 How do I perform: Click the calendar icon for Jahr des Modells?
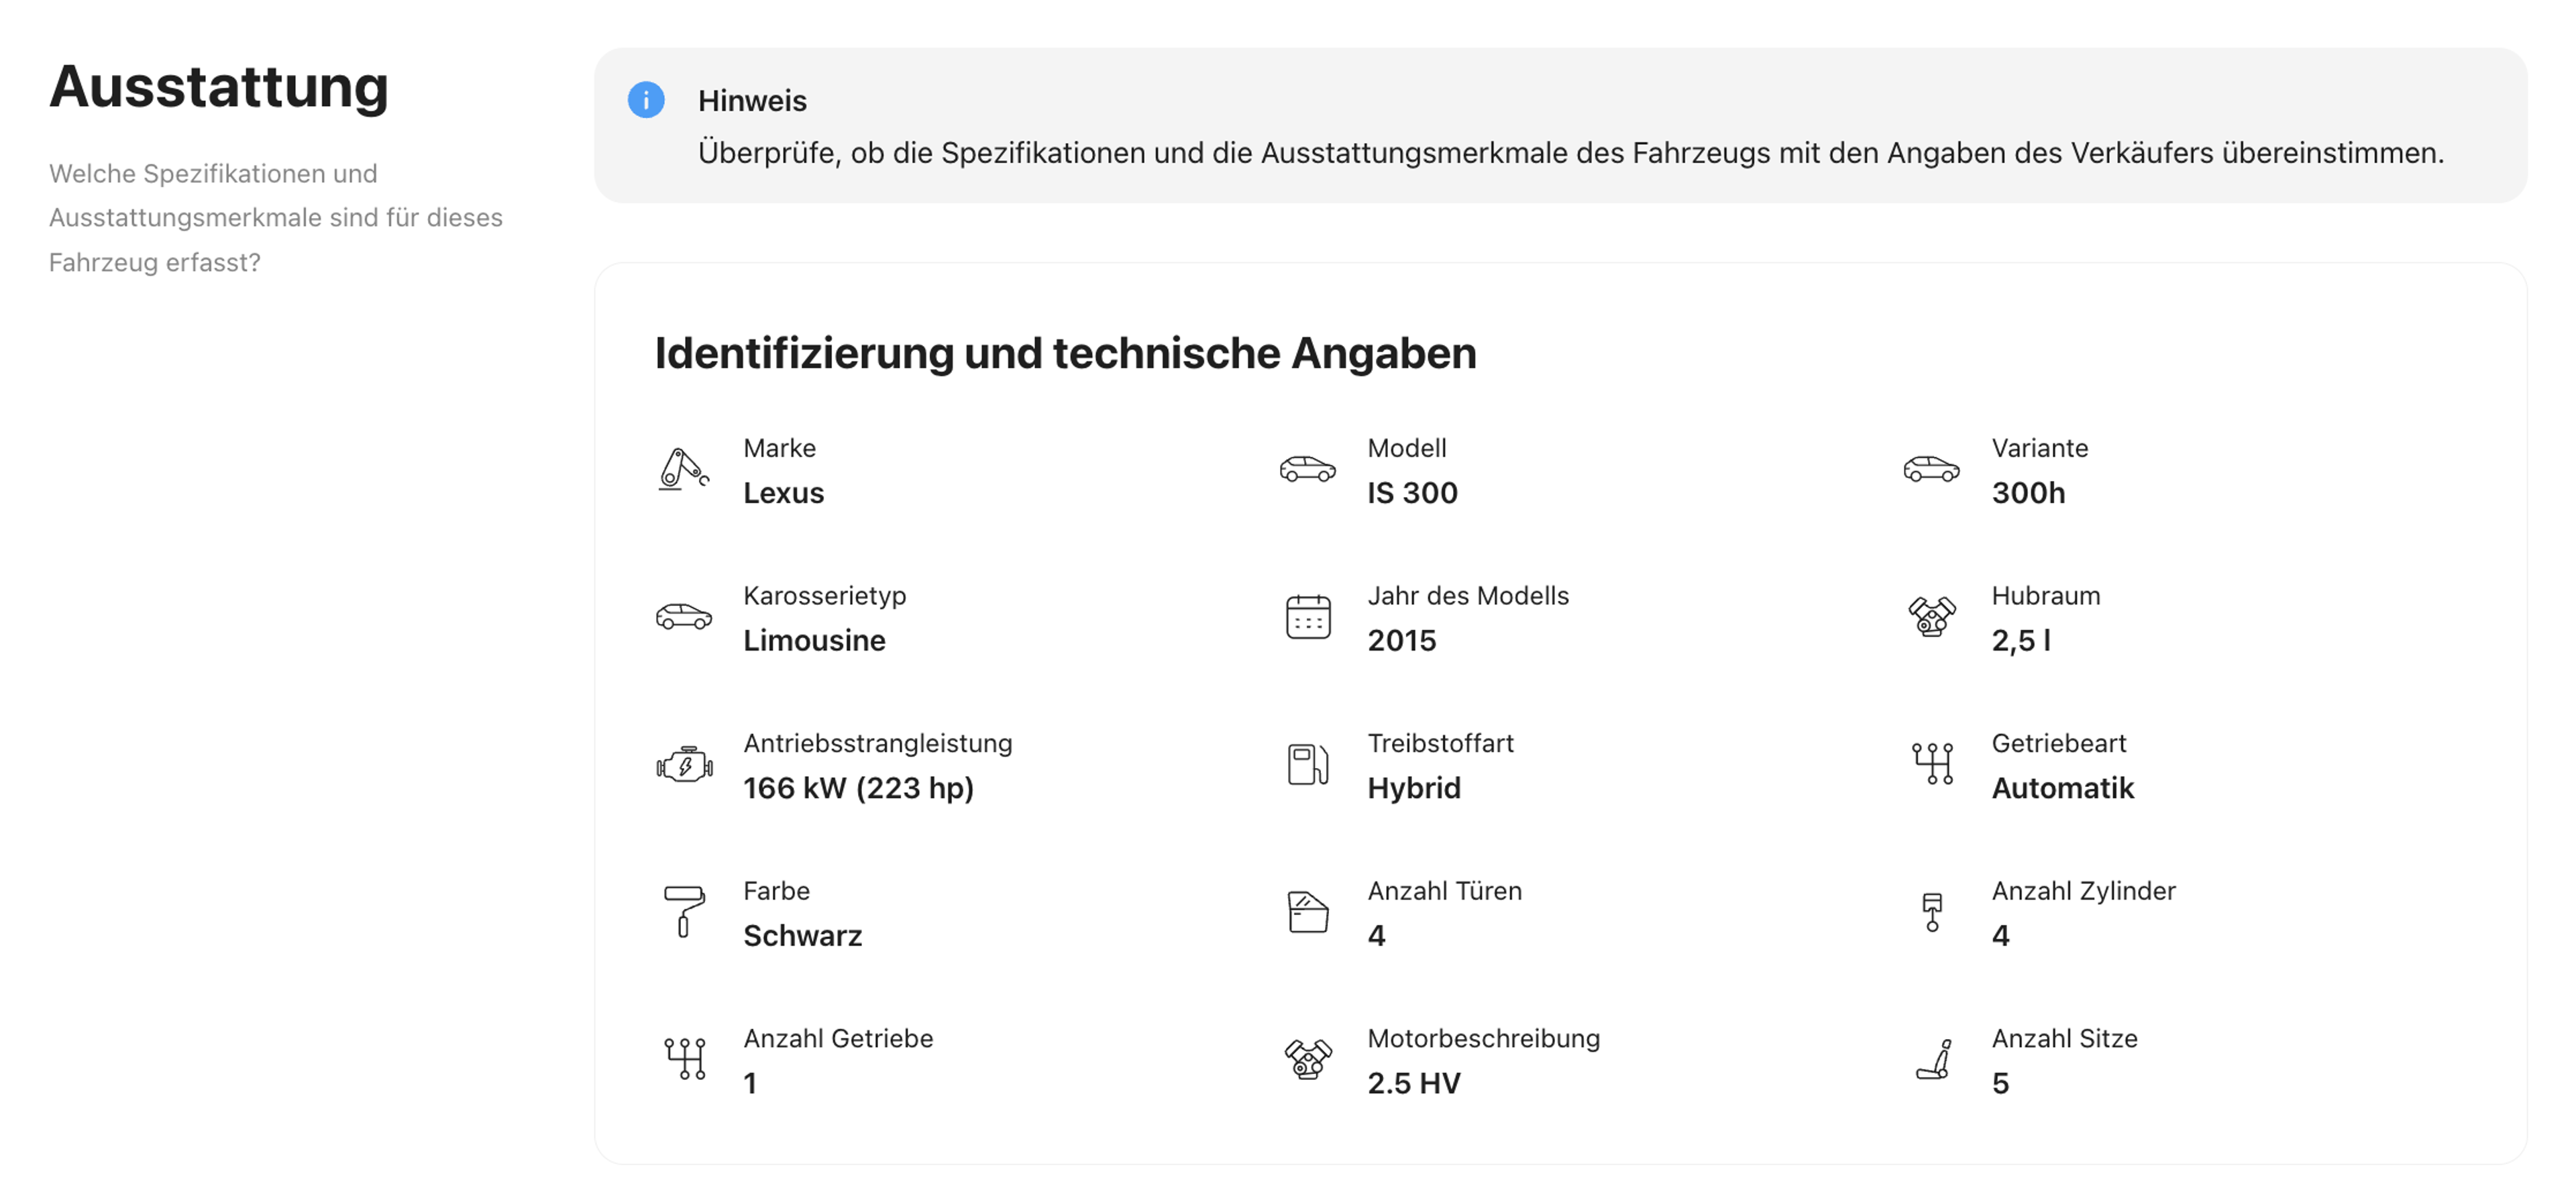click(x=1307, y=617)
